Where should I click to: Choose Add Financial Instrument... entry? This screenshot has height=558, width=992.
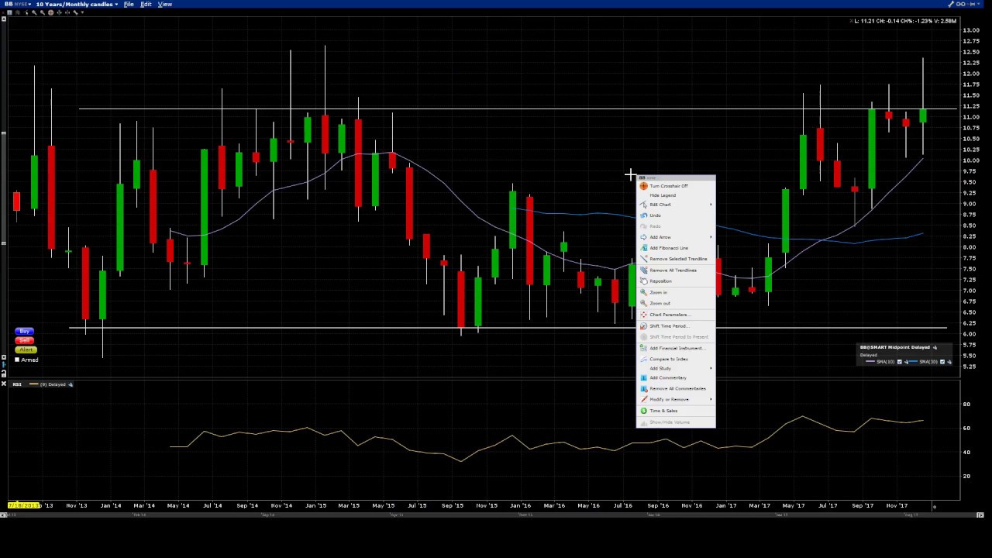(676, 348)
